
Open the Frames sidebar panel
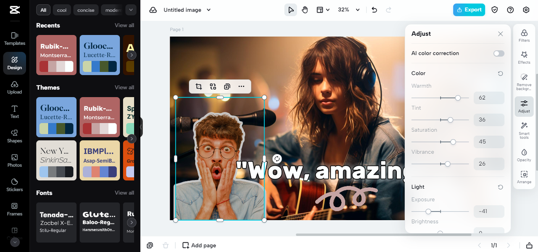(15, 209)
